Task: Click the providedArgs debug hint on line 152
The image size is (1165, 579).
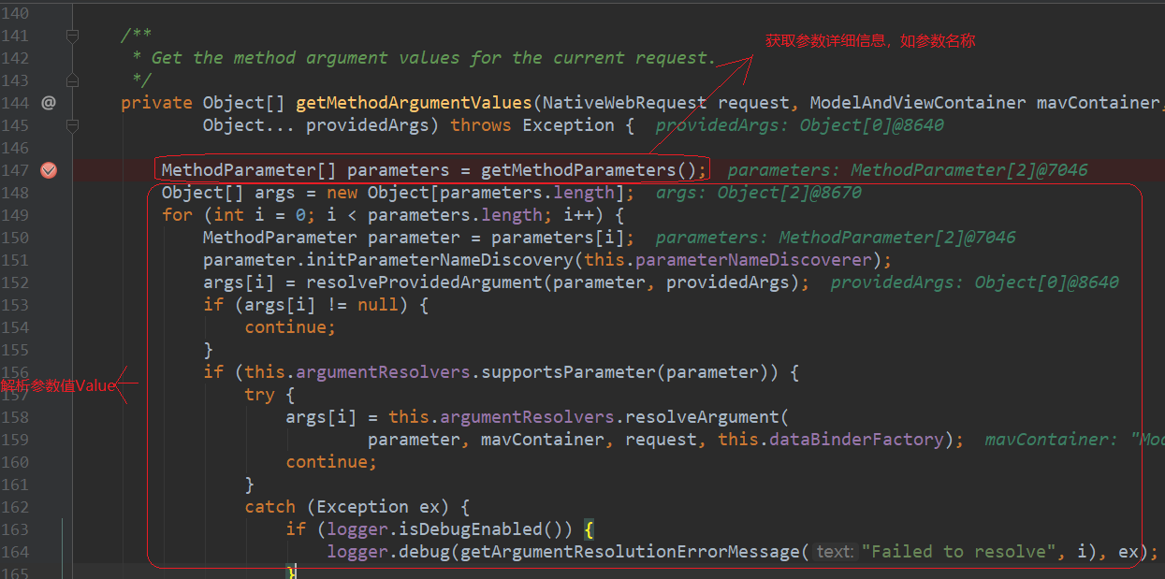Action: coord(975,282)
